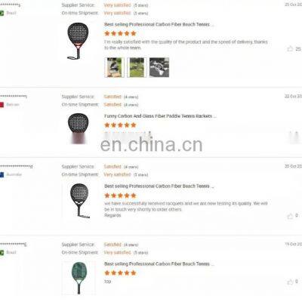This screenshot has width=302, height=302.
Task: Like the Australia review with thumbs-up
Action: 290,216
